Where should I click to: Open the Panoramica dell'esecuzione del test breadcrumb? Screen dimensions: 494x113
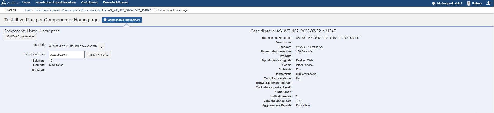coord(106,10)
